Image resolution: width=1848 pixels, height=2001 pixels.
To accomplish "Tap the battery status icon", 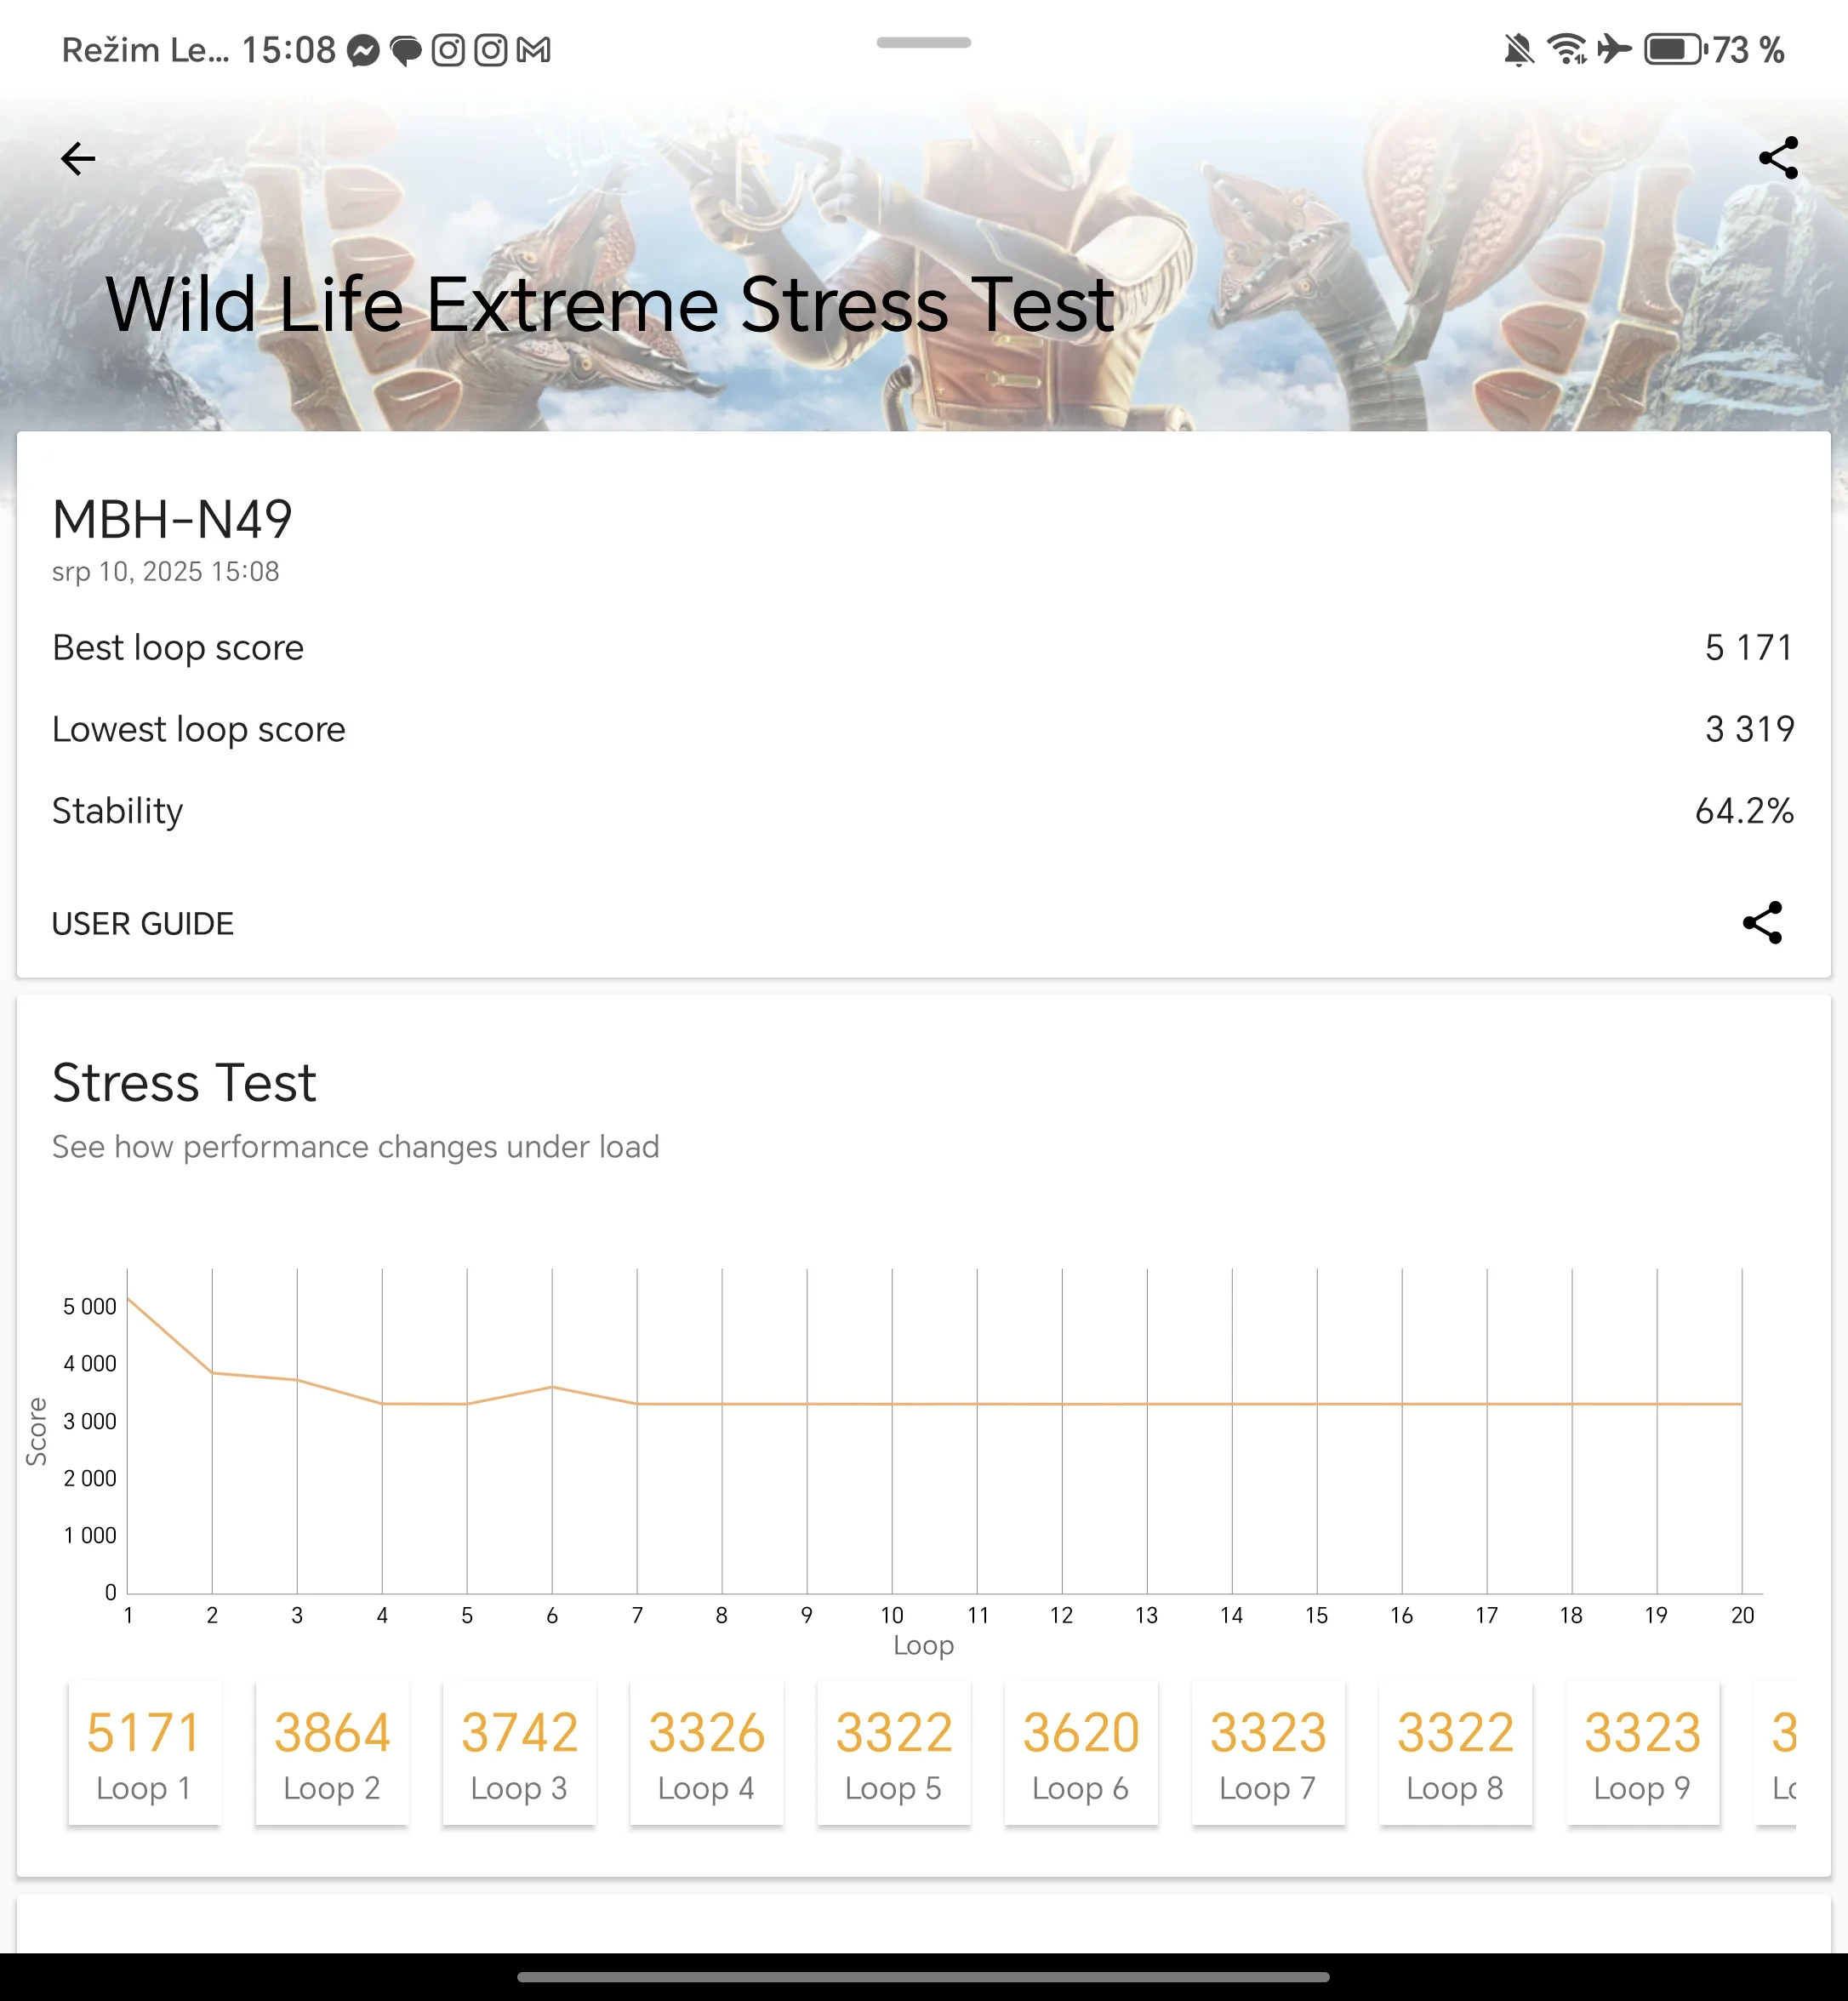I will pyautogui.click(x=1674, y=49).
